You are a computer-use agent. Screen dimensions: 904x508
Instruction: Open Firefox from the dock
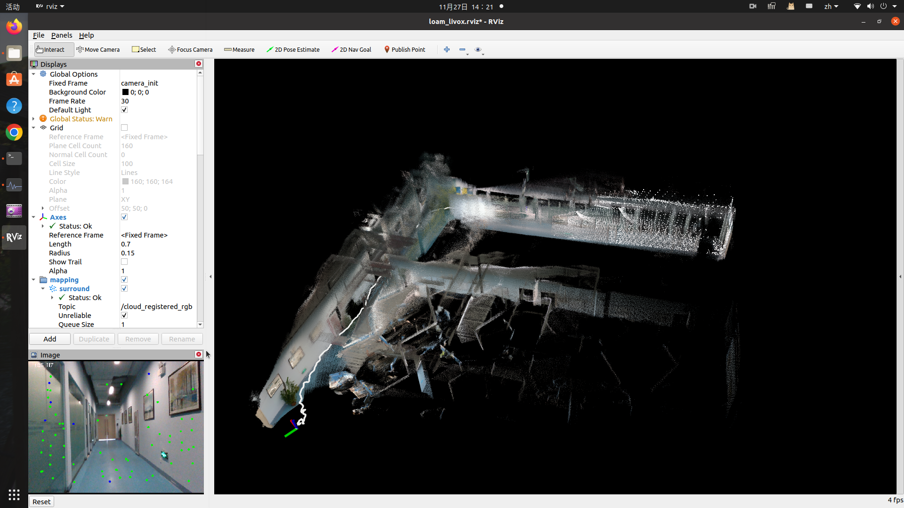pos(14,27)
